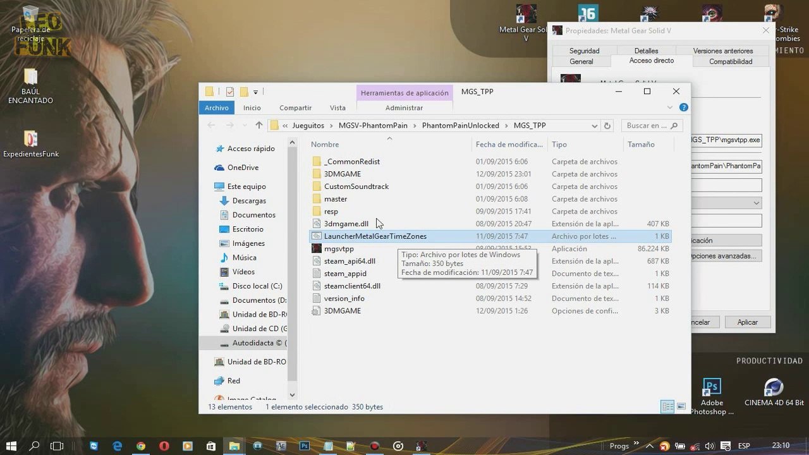
Task: Open the Administrar application tools tab
Action: click(x=404, y=107)
